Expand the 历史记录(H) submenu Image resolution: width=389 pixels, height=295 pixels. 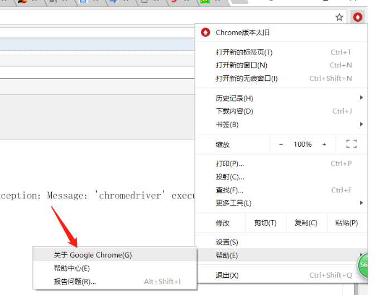[281, 98]
